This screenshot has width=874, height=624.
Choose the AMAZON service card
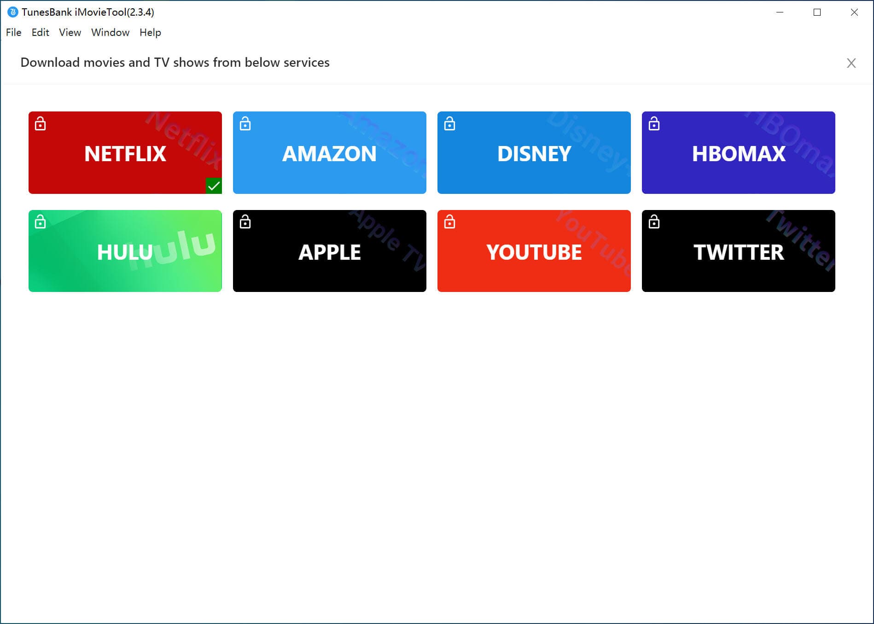(x=330, y=152)
